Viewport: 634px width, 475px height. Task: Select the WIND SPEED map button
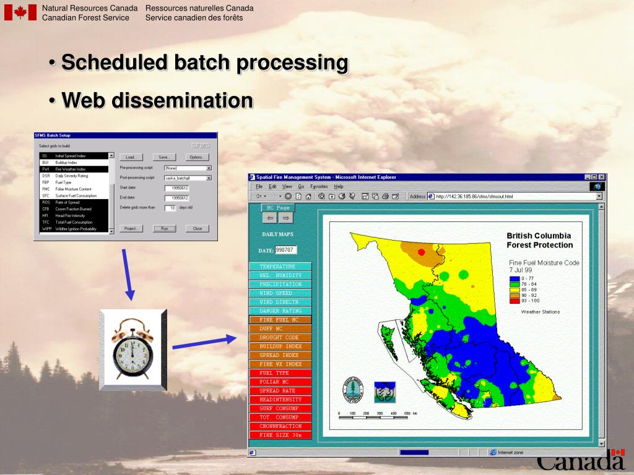pos(280,293)
